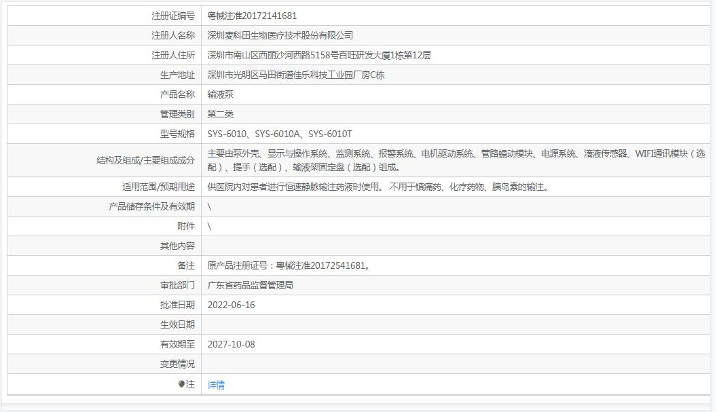The height and width of the screenshot is (412, 717).
Task: Click the structure and composition description
Action: coord(455,160)
